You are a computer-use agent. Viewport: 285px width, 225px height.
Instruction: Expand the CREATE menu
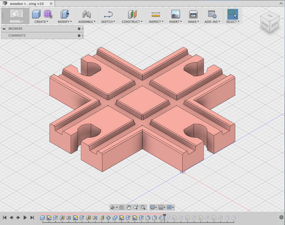tap(41, 22)
